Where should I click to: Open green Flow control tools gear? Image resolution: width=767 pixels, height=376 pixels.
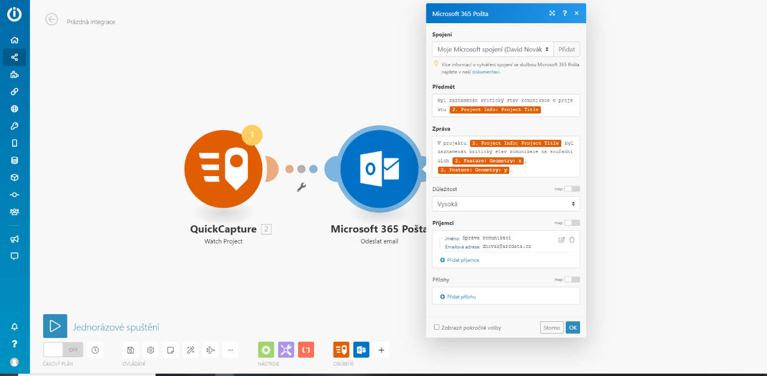coord(266,349)
